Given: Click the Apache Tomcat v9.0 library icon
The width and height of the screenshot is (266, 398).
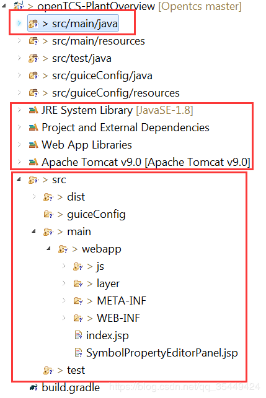Looking at the screenshot, I should pyautogui.click(x=33, y=162).
